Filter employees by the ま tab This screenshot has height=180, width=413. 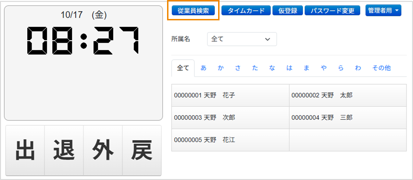coord(306,68)
